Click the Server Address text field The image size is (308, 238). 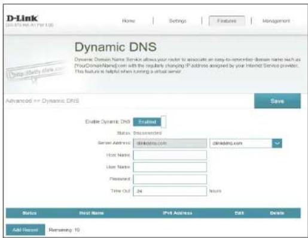pos(170,144)
